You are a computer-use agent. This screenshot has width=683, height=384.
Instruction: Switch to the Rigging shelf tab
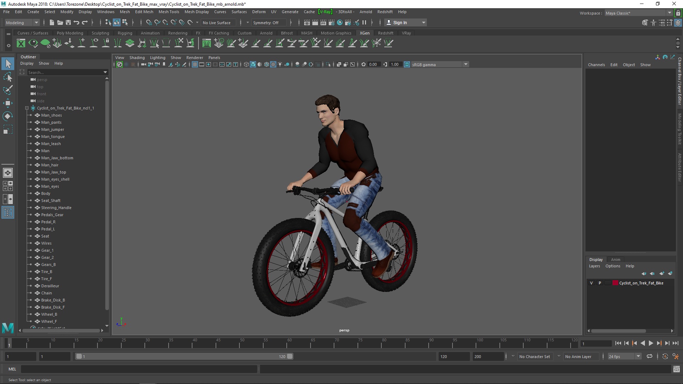[x=125, y=33]
